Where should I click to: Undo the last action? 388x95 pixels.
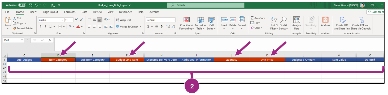(x=37, y=5)
